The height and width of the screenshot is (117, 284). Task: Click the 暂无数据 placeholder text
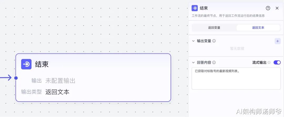pyautogui.click(x=237, y=49)
